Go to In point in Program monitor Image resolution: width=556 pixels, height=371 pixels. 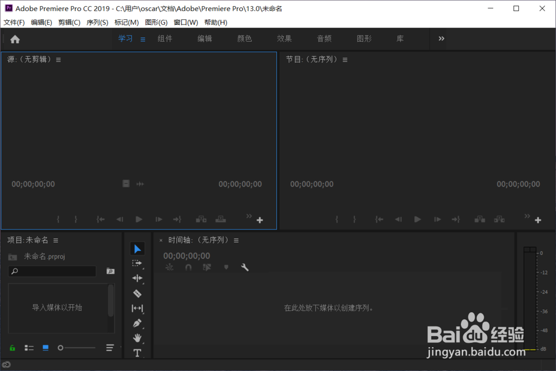point(379,219)
